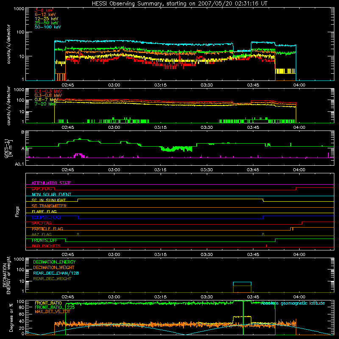Click the NON_SOLAR_EVENT flag label
This screenshot has height=339, width=339.
click(x=51, y=195)
